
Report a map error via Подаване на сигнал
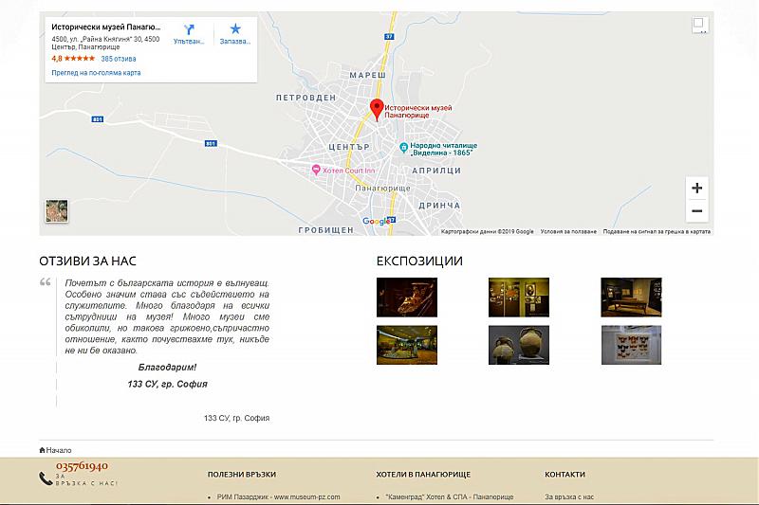coord(656,231)
